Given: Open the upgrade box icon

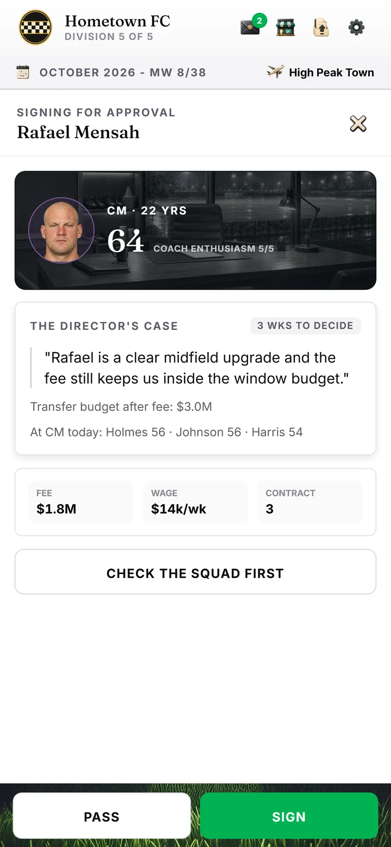Looking at the screenshot, I should coord(321,28).
